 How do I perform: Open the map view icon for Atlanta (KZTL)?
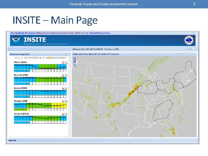click(66, 62)
